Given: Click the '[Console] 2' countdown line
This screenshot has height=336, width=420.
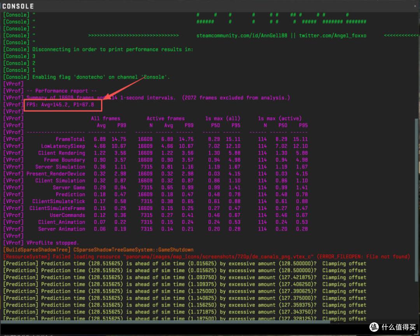Looking at the screenshot, I should [x=19, y=63].
